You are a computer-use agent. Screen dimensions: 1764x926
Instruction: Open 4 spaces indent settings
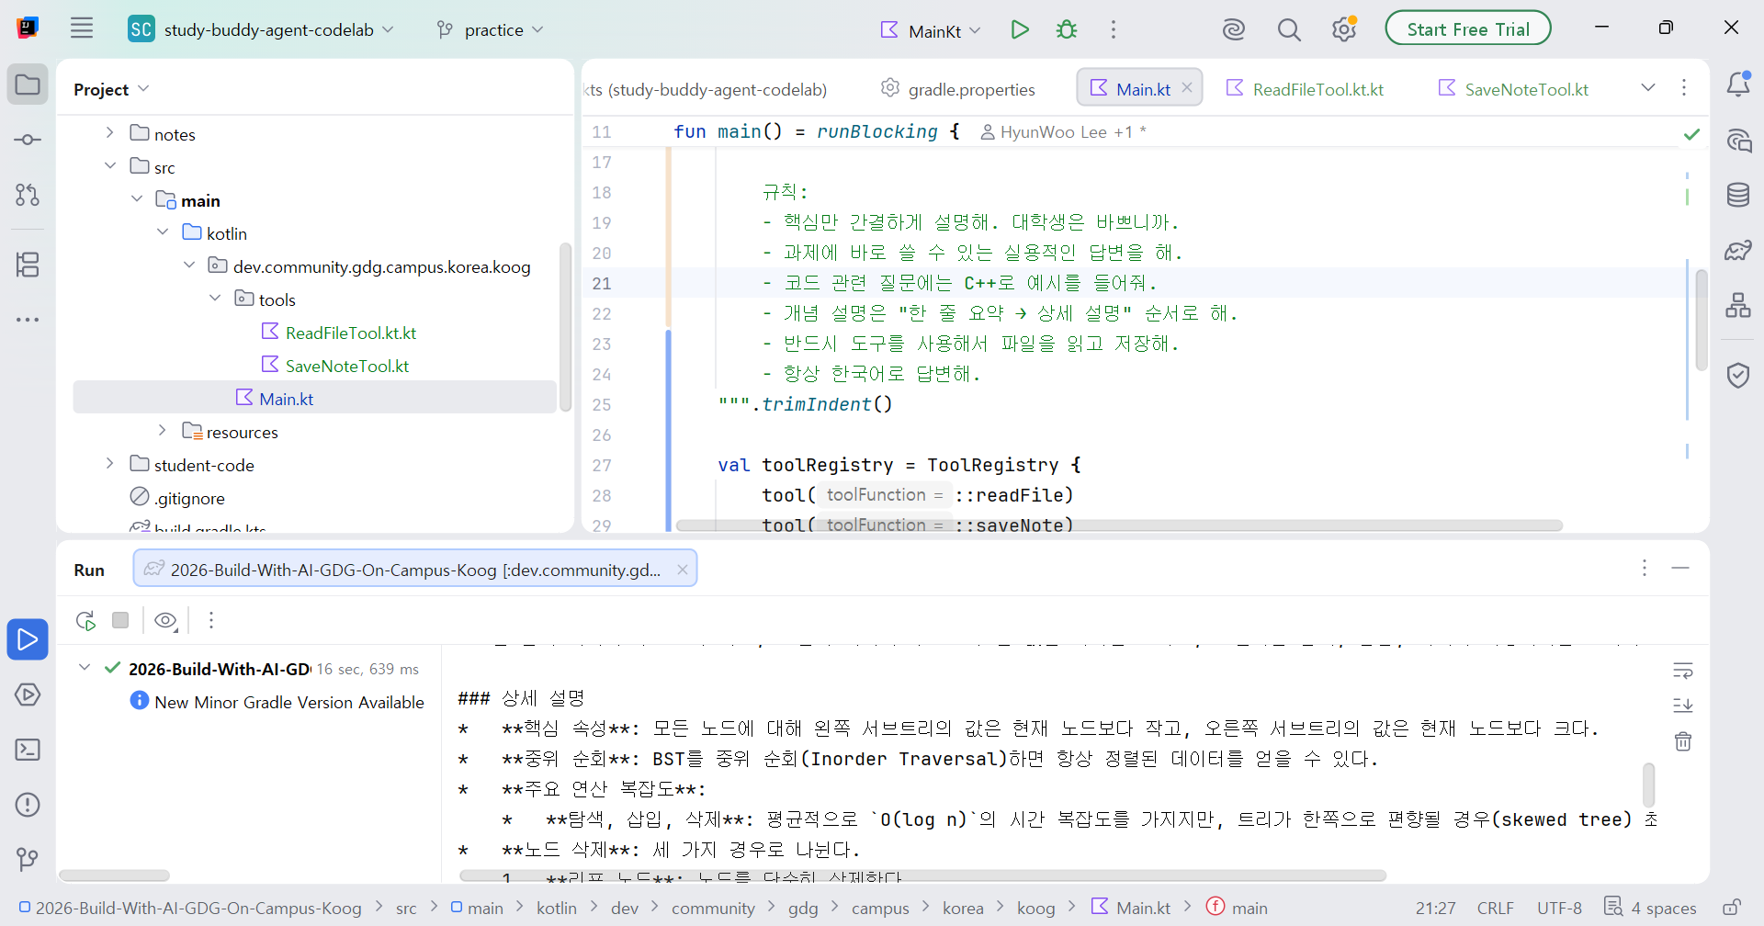click(x=1650, y=908)
